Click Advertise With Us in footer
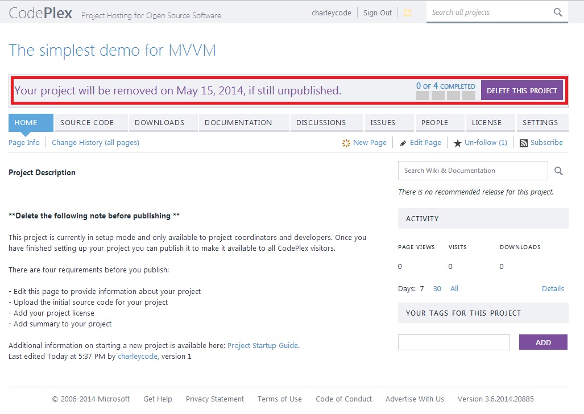Screen dimensions: 584x414 tap(415, 399)
